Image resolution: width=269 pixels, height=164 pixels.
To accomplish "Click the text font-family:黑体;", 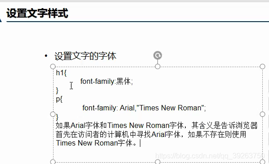I will tap(107, 81).
